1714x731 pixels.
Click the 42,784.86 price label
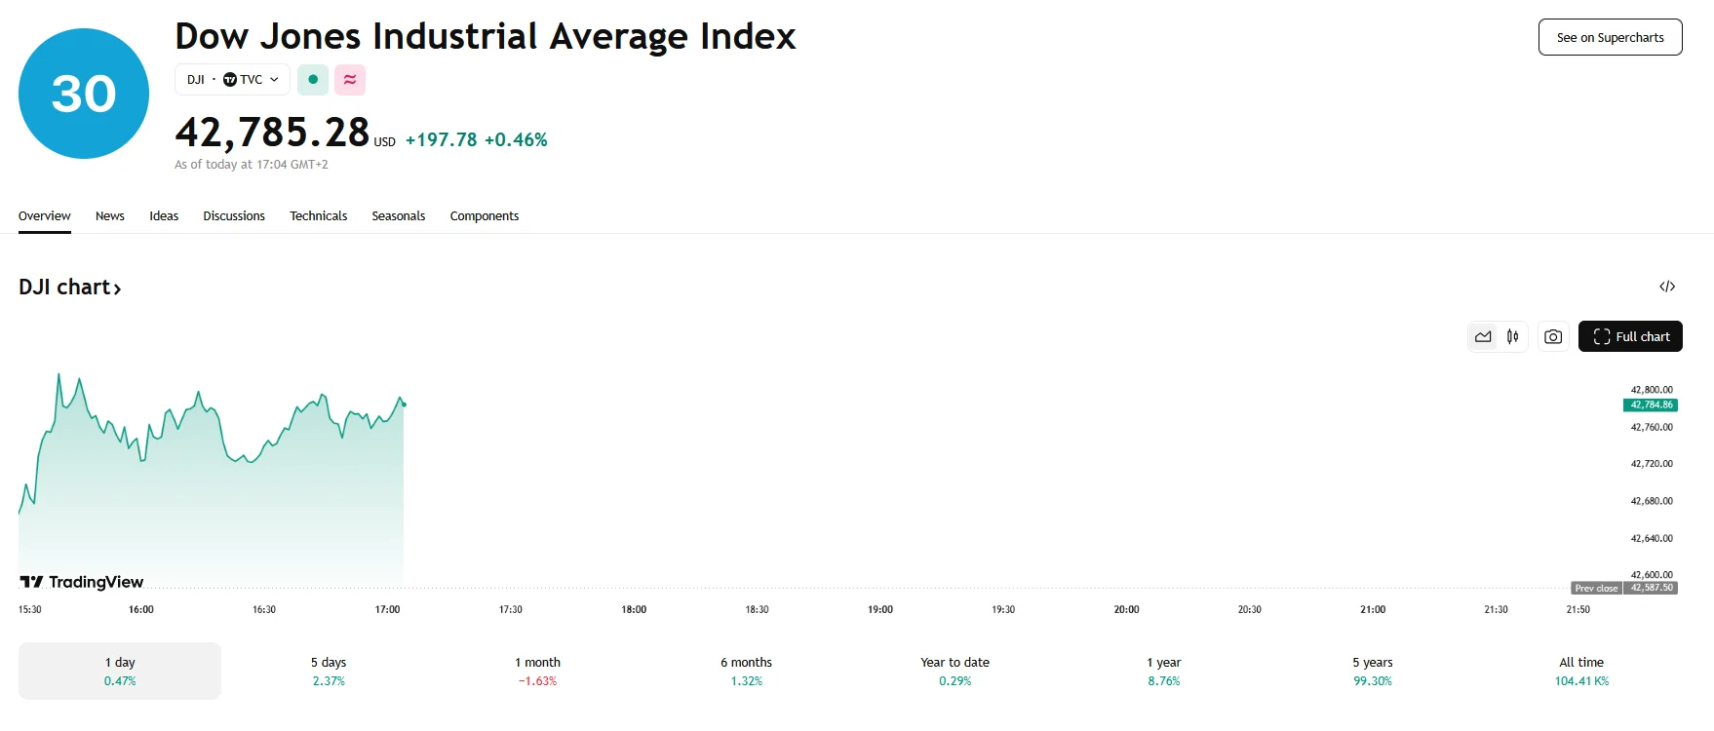[1651, 404]
